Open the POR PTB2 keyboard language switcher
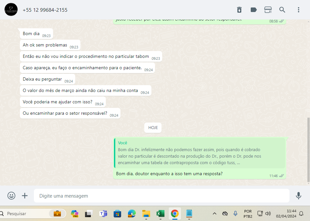Viewport: 310px width, 221px height. point(248,214)
